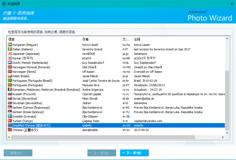Click flag icon beside Serbian (Српски)
Viewport: 236px width, 160px height.
click(x=10, y=108)
